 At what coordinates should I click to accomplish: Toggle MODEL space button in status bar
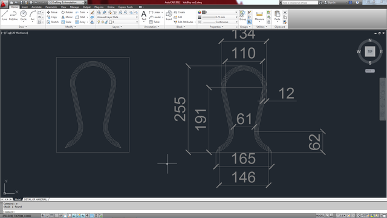(x=320, y=216)
